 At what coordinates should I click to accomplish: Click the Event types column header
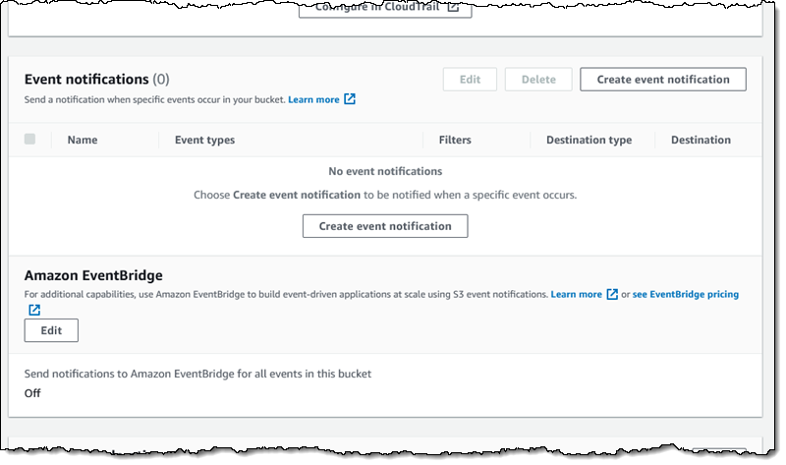coord(204,140)
